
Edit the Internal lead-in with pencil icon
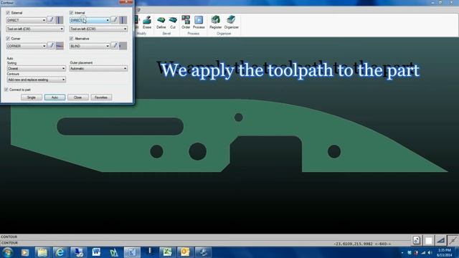pyautogui.click(x=114, y=19)
